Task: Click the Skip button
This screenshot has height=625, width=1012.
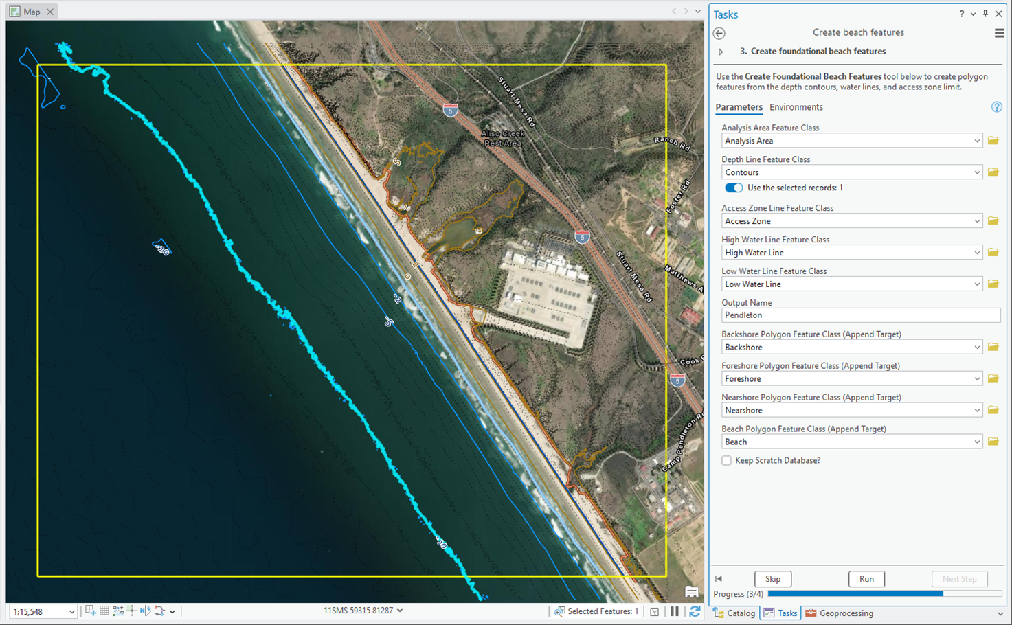Action: [773, 579]
